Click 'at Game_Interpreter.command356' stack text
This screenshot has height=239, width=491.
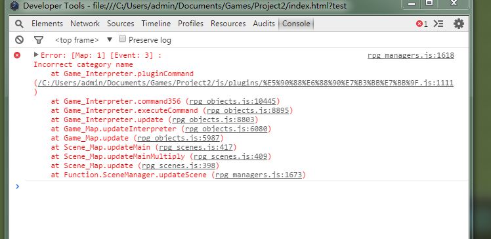click(x=116, y=101)
